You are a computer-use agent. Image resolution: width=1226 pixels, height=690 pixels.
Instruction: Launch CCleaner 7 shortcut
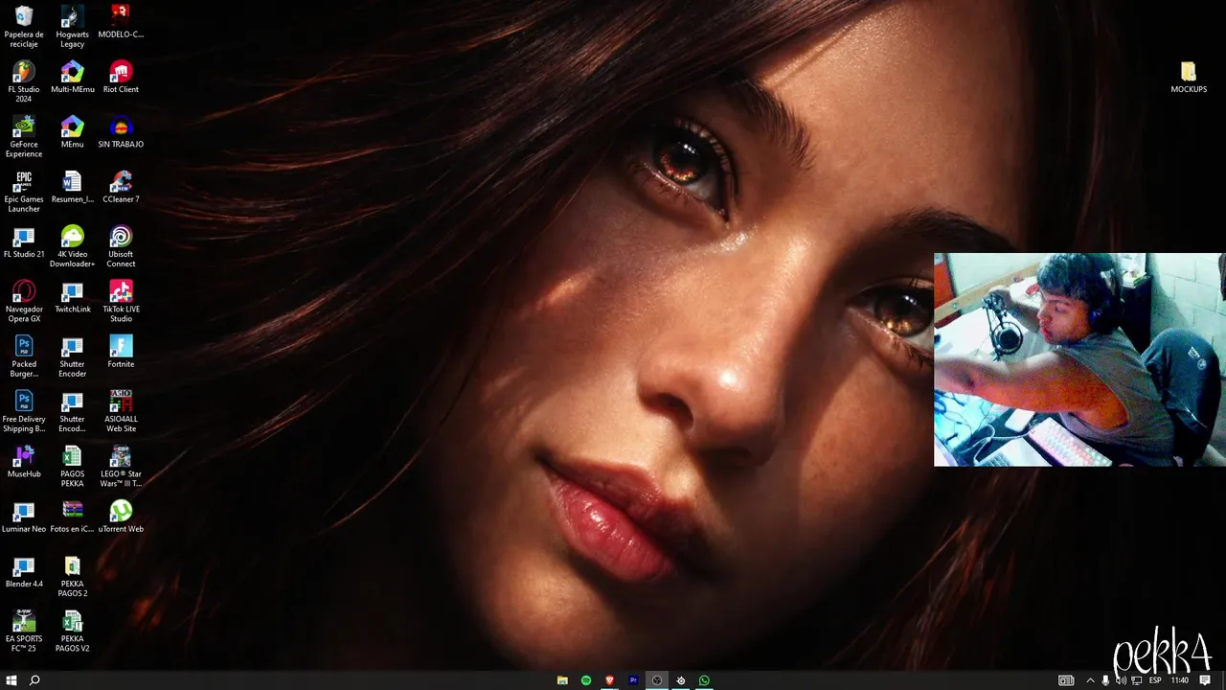pos(121,187)
